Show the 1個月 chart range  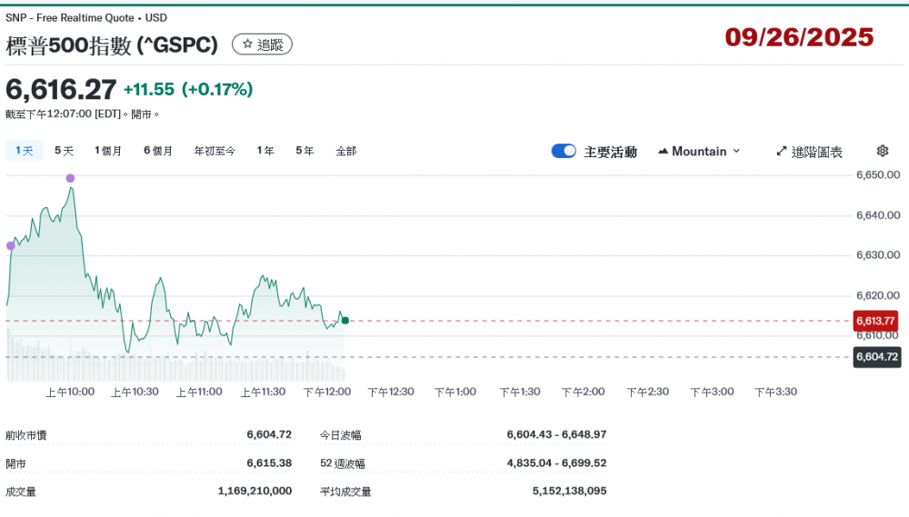tap(108, 151)
